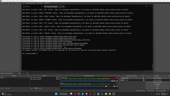Open the taskbar clock and date
Image resolution: width=170 pixels, height=96 pixels.
[164, 94]
